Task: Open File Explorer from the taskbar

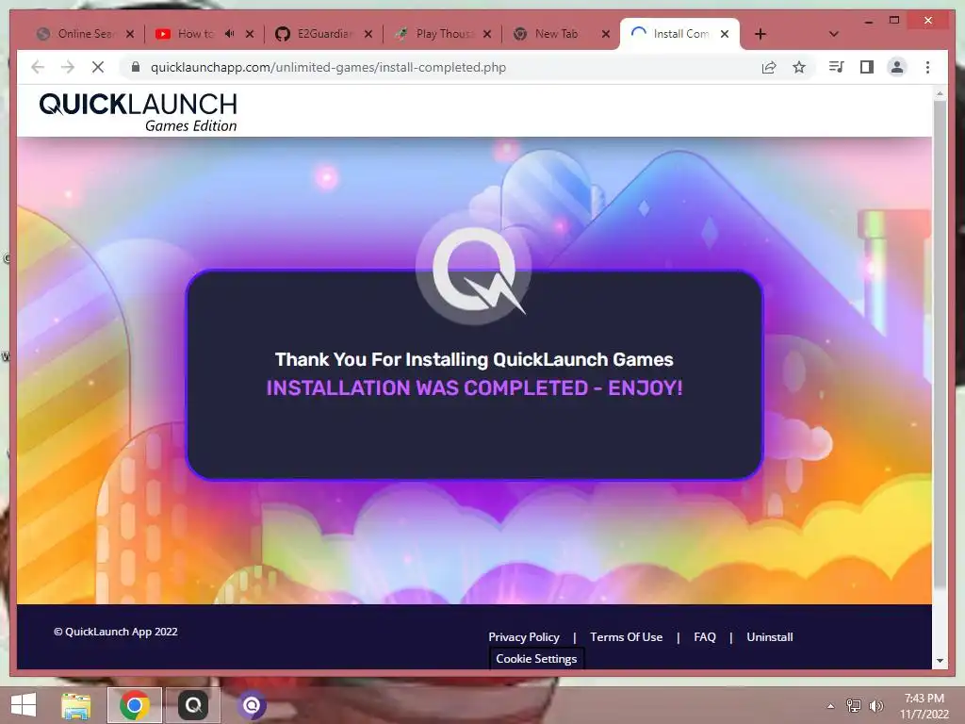Action: [75, 705]
